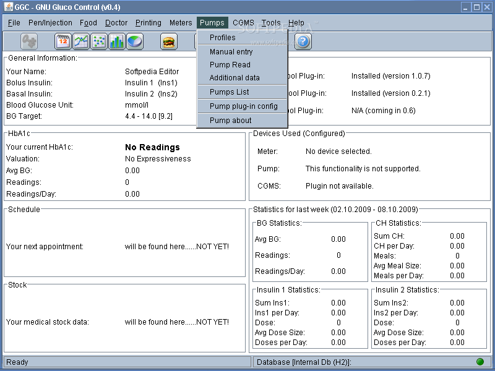Click Statistics for last week heading

(x=335, y=210)
